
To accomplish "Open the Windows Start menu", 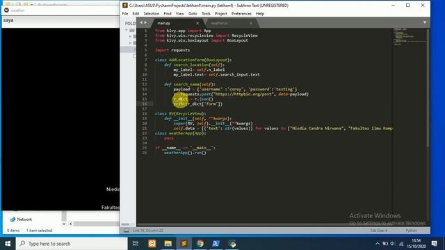I will click(x=8, y=244).
